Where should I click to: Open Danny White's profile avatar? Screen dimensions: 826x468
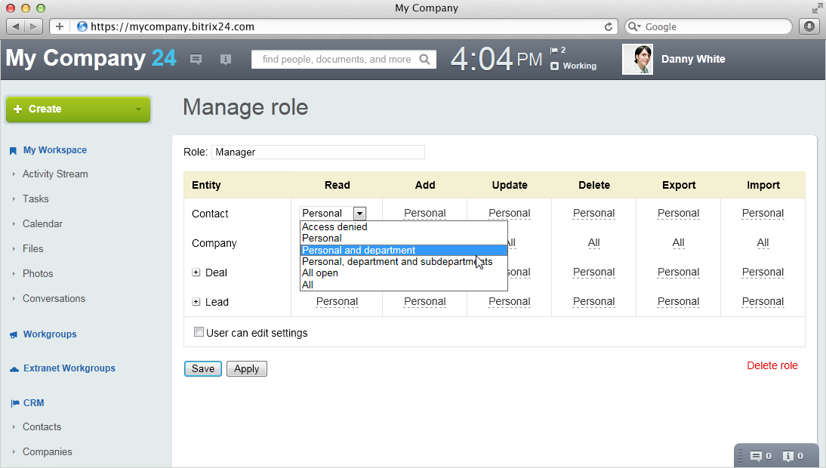tap(637, 60)
